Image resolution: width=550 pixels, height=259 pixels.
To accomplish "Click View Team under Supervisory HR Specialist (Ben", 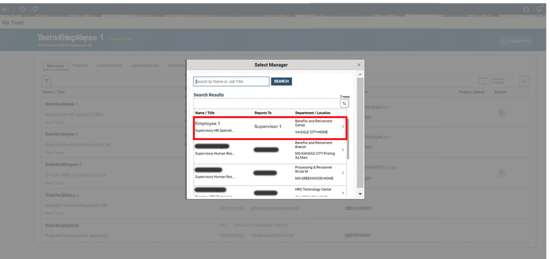I will (55, 122).
